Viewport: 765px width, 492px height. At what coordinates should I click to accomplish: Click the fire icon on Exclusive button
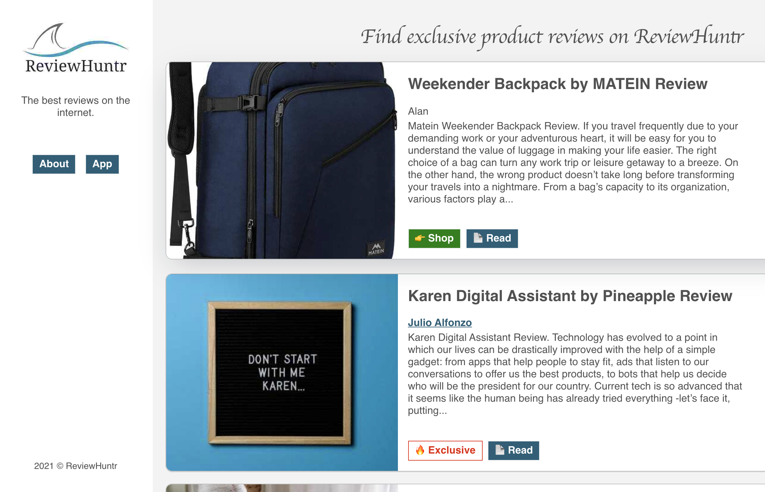pyautogui.click(x=420, y=450)
